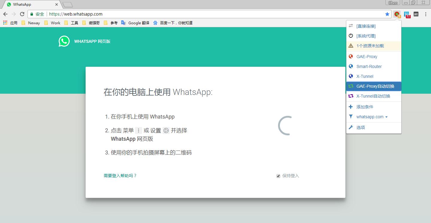The height and width of the screenshot is (223, 431).
Task: Click the warning triangle icon
Action: click(x=351, y=46)
